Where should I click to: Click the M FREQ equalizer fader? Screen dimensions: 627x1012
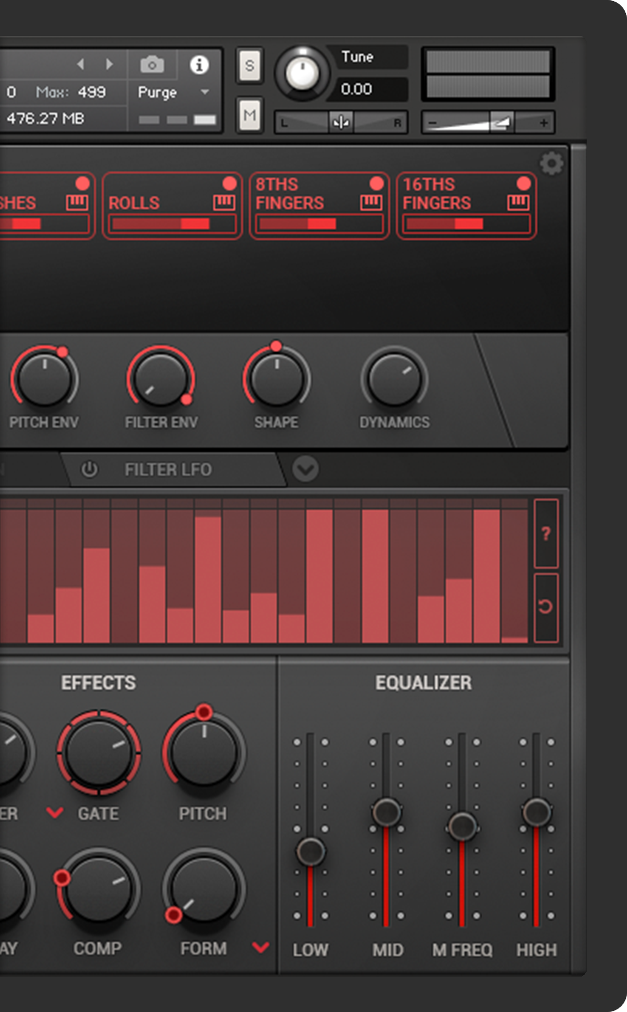(462, 827)
